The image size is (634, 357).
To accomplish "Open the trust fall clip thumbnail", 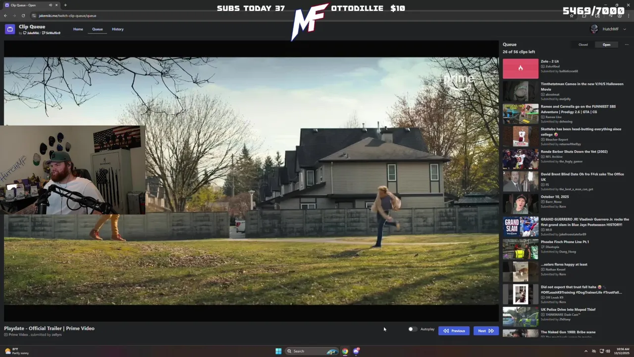I will click(521, 295).
